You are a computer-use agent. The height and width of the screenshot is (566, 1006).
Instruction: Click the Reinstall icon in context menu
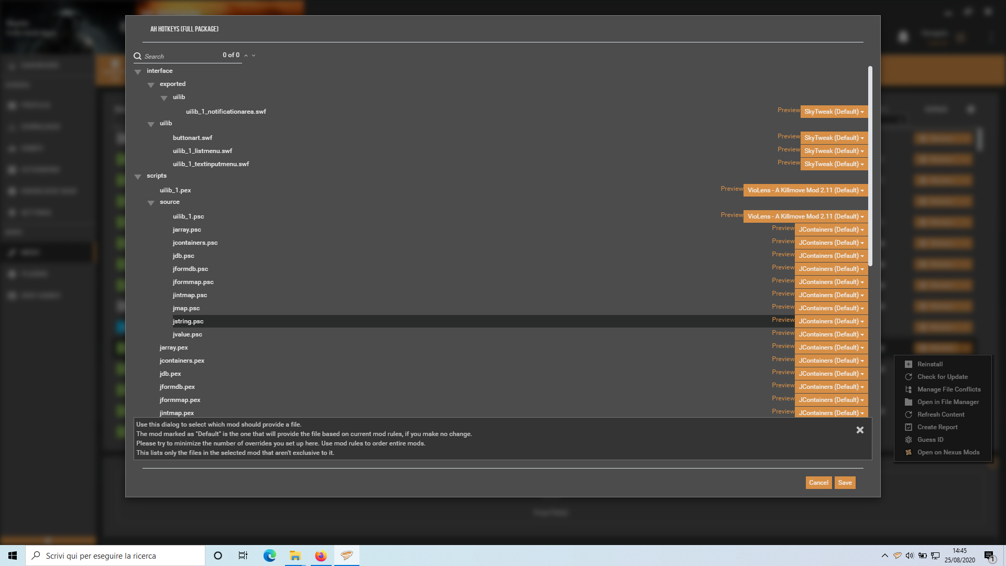click(x=909, y=364)
